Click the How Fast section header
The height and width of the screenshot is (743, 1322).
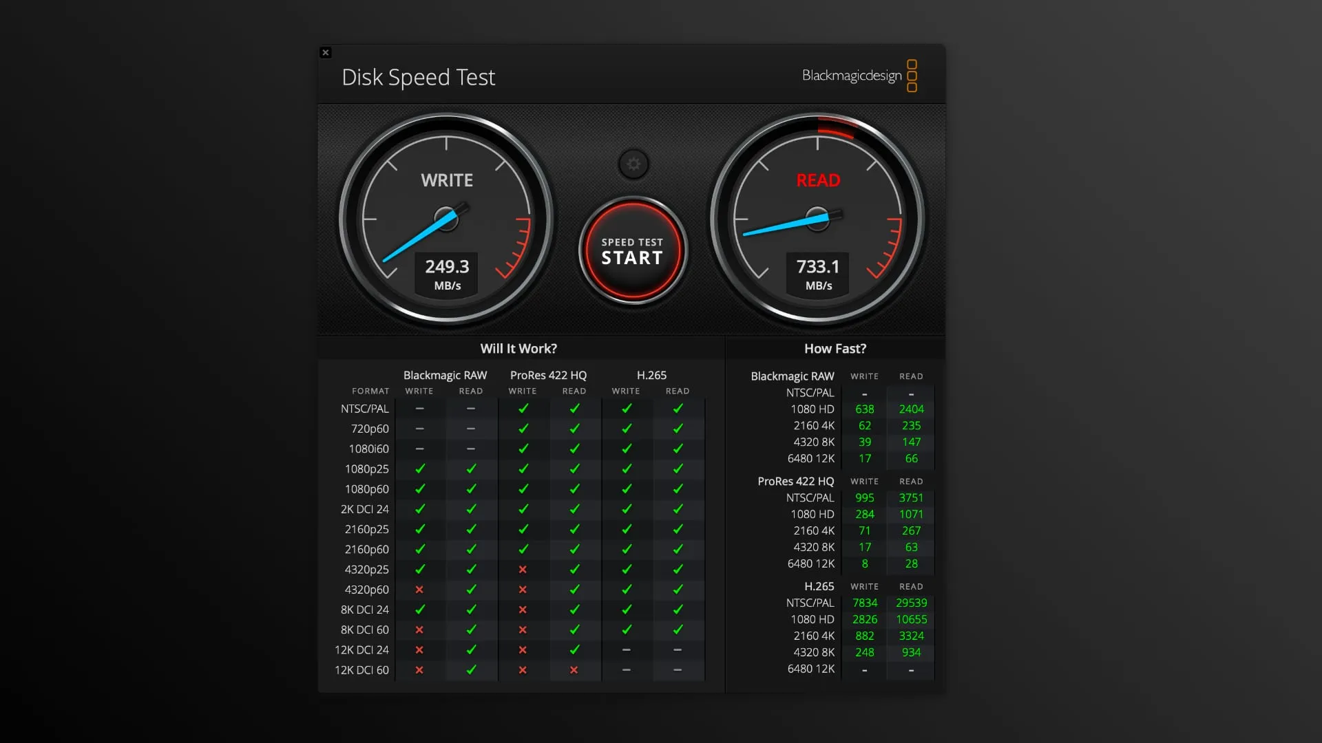834,348
